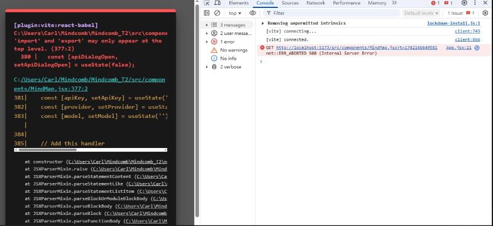
Task: Open the parseStatementContent stack trace link
Action: tap(152, 176)
